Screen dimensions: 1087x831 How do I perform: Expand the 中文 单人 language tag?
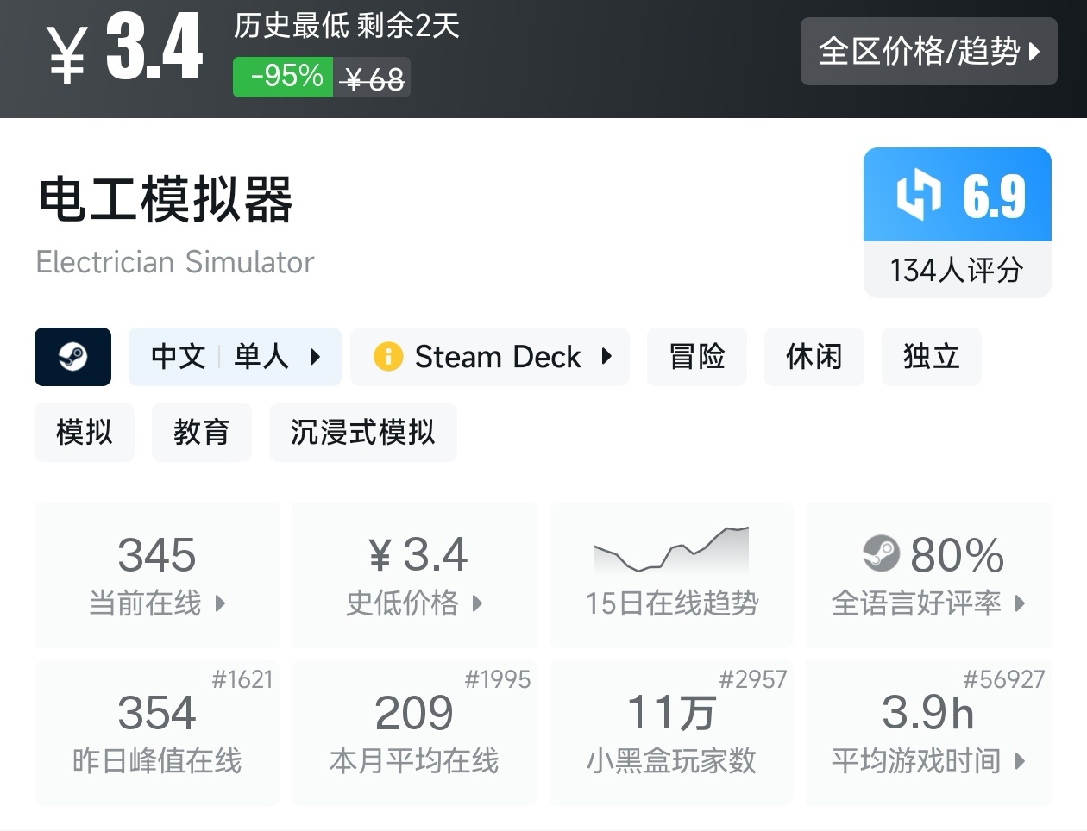(235, 357)
